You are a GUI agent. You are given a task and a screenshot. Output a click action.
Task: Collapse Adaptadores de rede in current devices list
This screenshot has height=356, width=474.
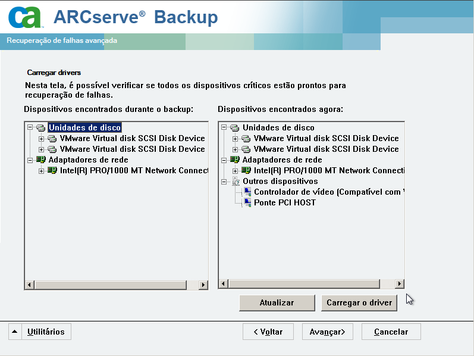224,160
